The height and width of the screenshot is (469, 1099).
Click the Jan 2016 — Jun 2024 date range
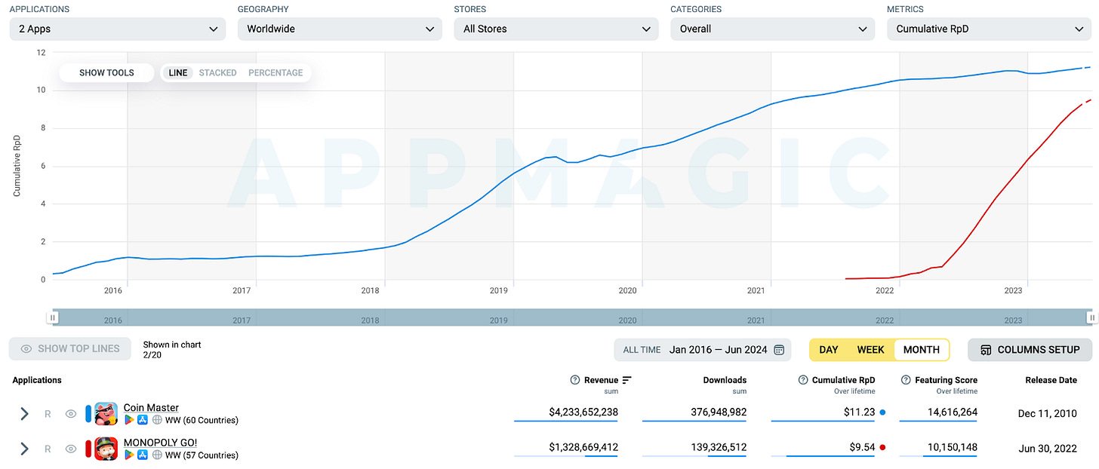(x=718, y=350)
